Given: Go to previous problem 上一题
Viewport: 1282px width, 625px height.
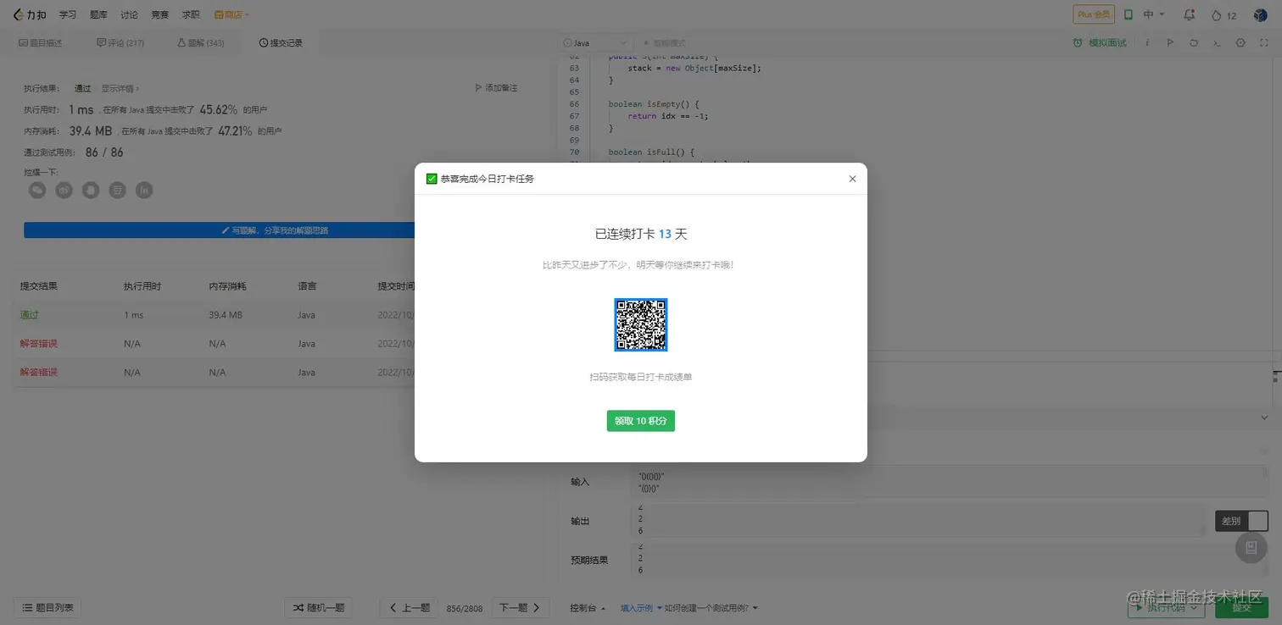Looking at the screenshot, I should pos(409,607).
